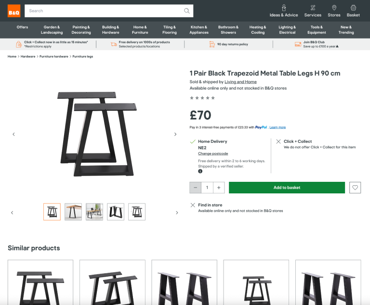Image resolution: width=370 pixels, height=305 pixels.
Task: Click Change postcode link
Action: [213, 153]
